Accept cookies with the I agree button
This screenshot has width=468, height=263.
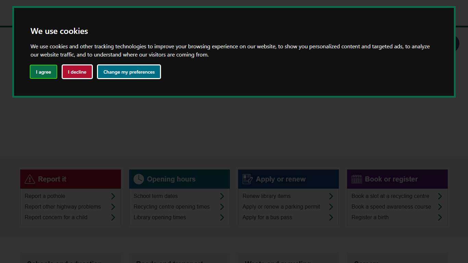[43, 72]
